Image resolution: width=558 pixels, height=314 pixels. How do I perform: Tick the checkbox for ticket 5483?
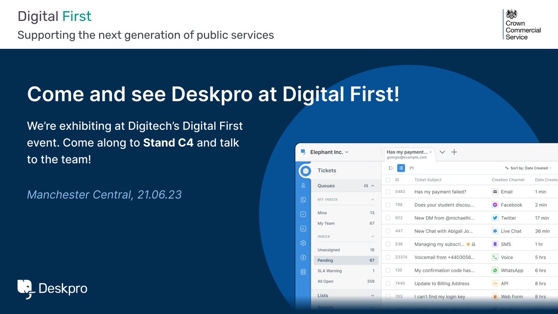click(388, 192)
